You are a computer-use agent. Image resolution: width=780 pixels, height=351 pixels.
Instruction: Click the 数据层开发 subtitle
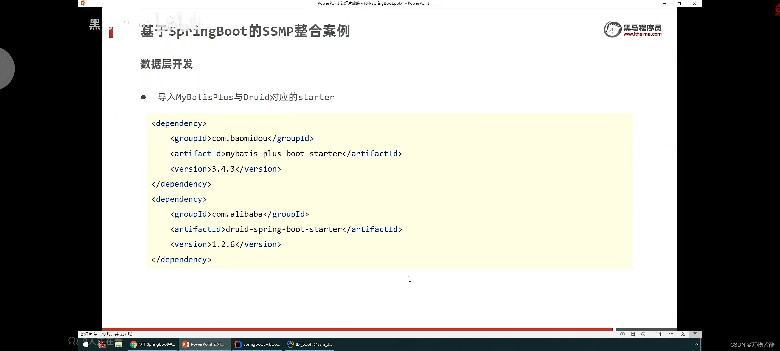tap(167, 64)
